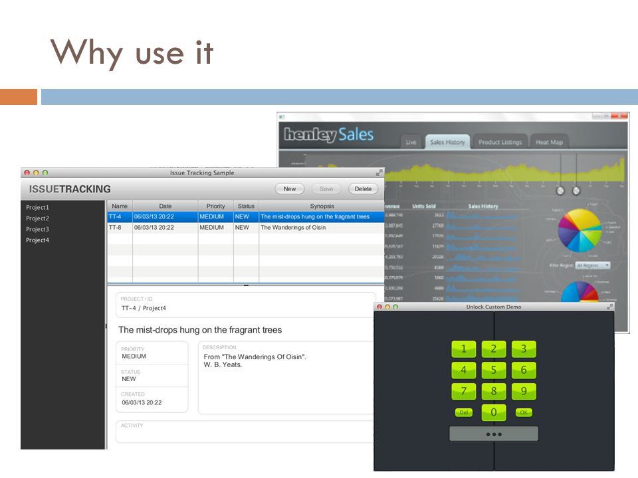Viewport: 638px width, 478px height.
Task: Select the TT-8 issue row
Action: [246, 228]
